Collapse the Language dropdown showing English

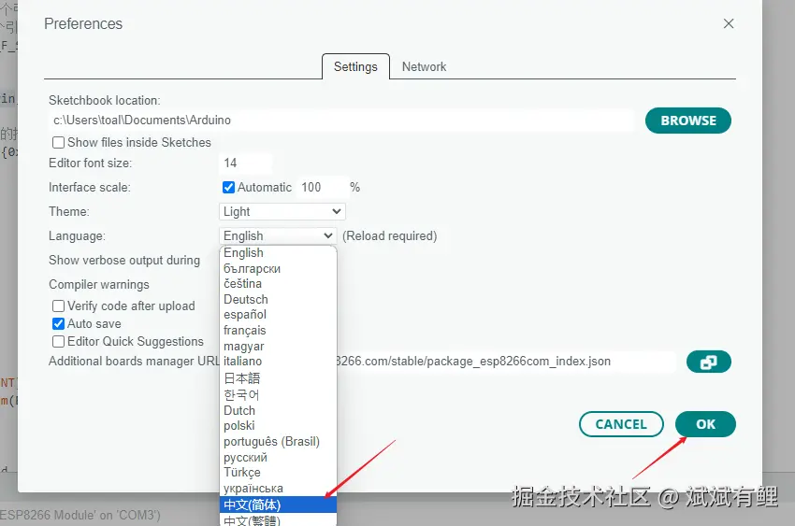pyautogui.click(x=278, y=236)
